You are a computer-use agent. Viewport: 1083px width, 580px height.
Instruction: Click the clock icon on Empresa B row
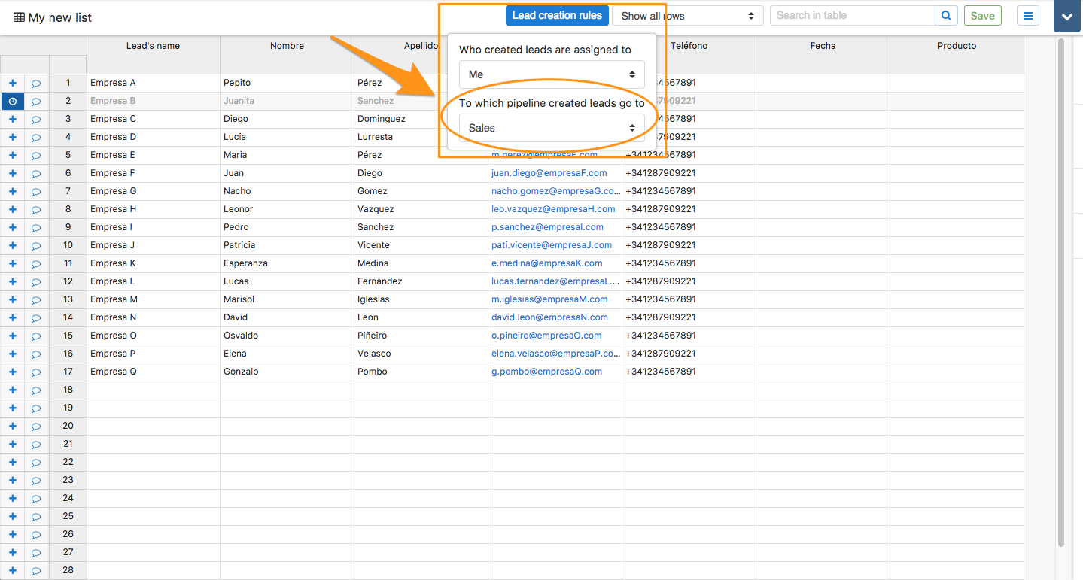point(12,101)
